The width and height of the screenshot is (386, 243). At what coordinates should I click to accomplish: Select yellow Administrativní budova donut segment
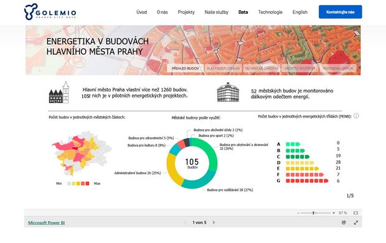173,170
